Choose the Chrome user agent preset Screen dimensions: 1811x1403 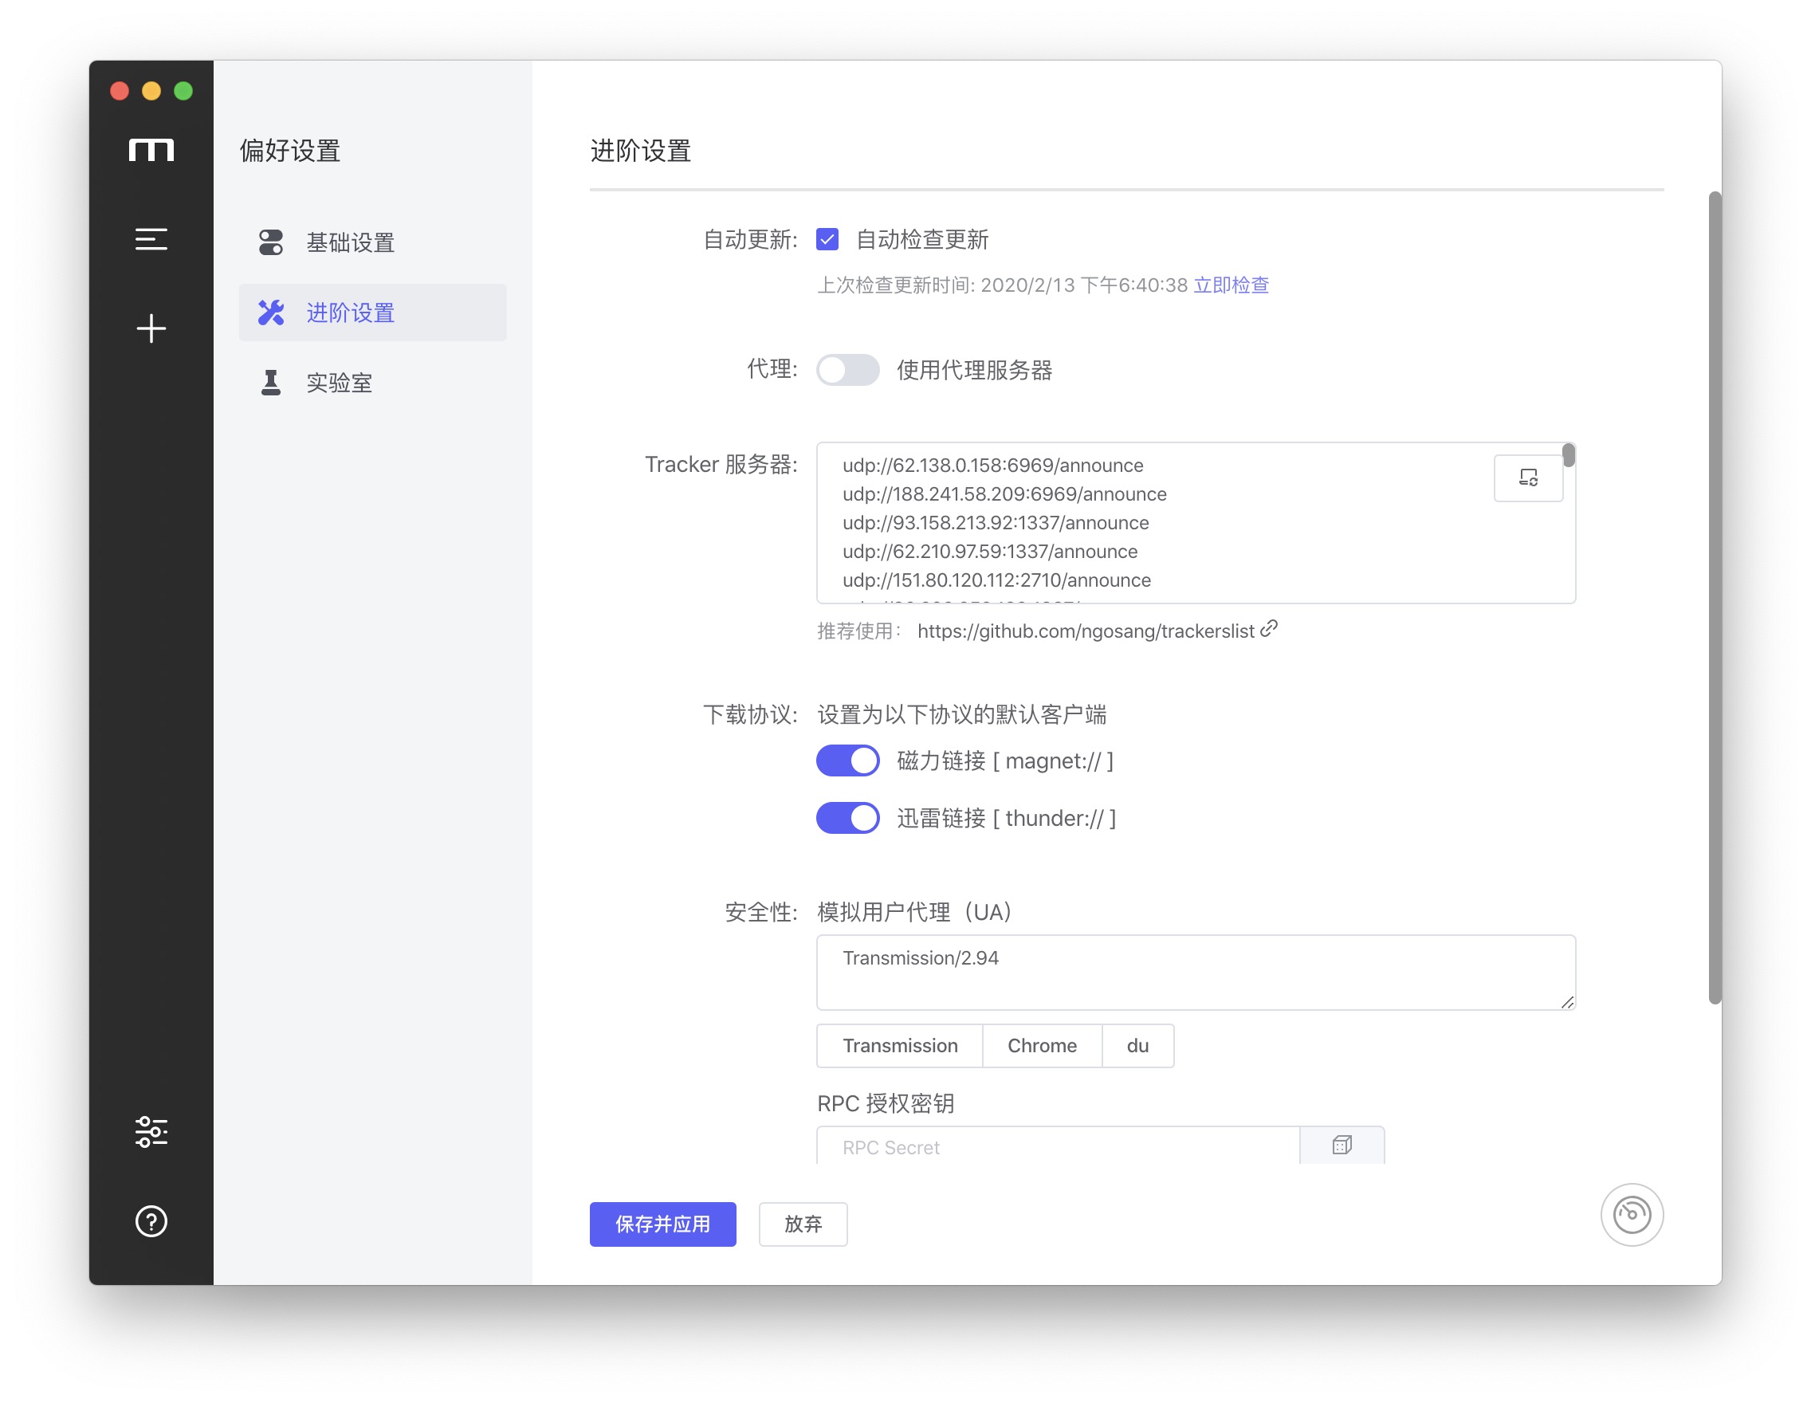[1041, 1045]
